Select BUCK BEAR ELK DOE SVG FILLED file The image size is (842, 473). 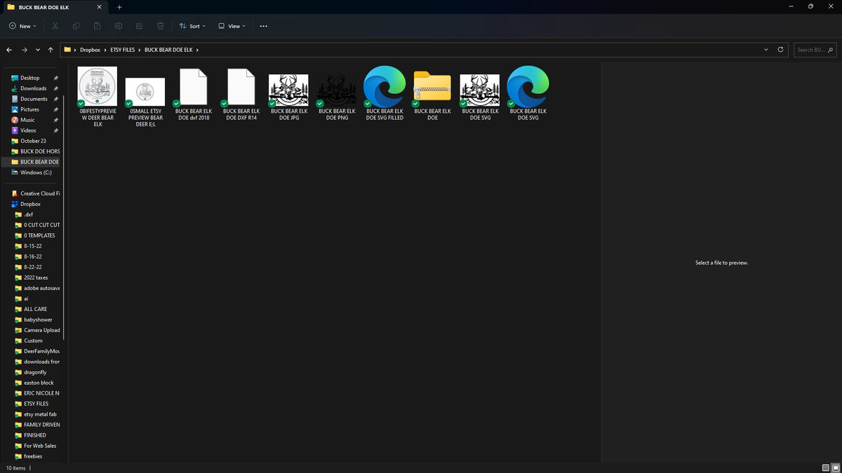[385, 94]
